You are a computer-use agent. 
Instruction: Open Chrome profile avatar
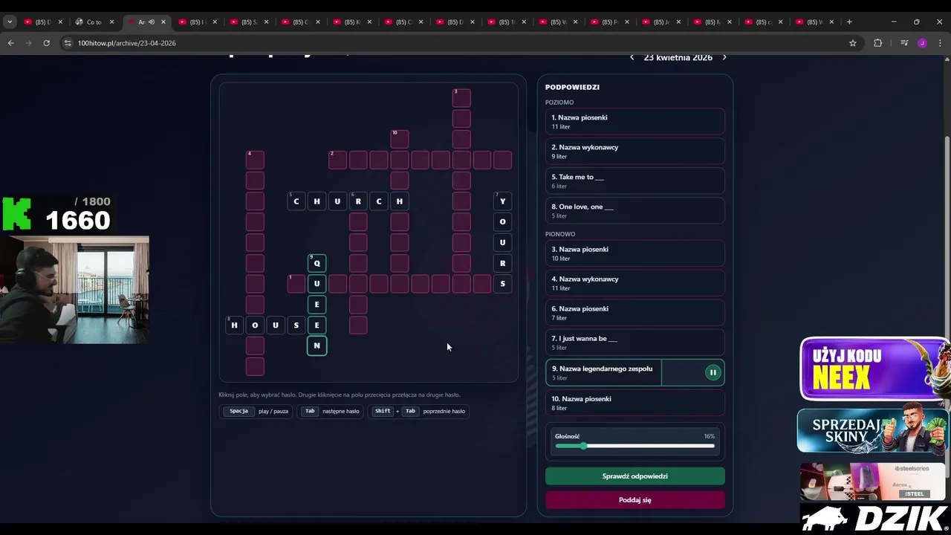coord(922,43)
